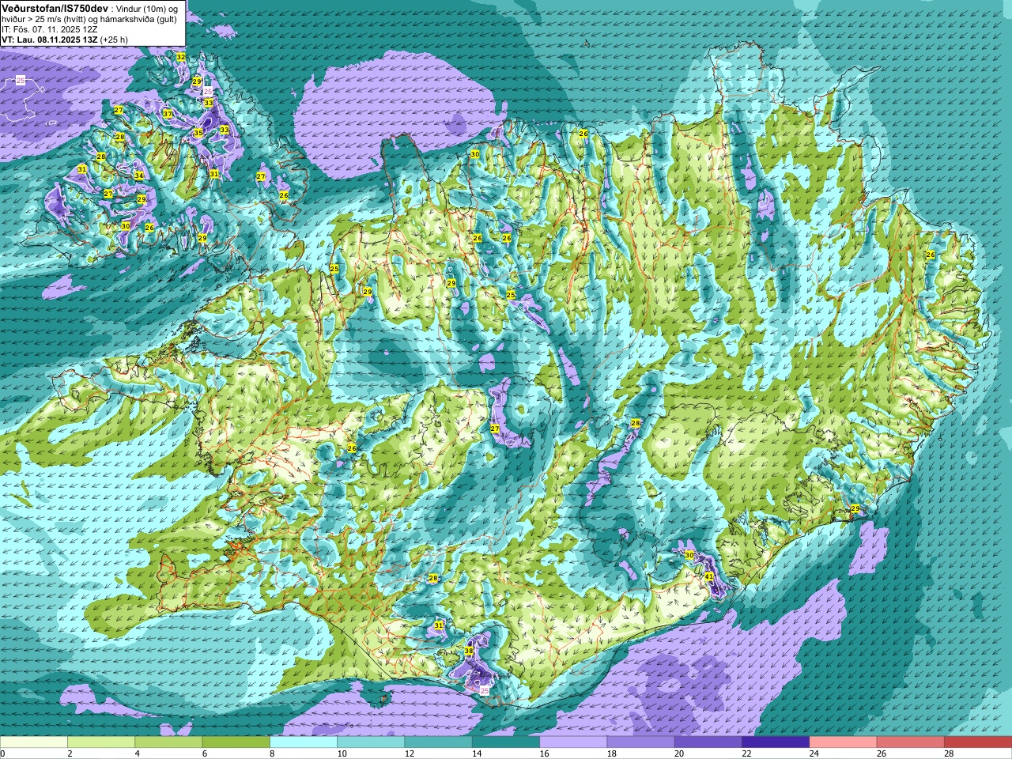Click the 20–22 m/s violet legend swatch
This screenshot has width=1012, height=759.
pyautogui.click(x=708, y=742)
